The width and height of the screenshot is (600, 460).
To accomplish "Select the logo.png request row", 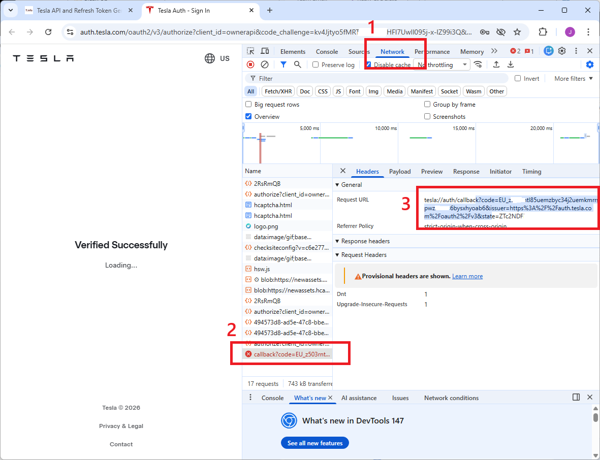I will click(x=288, y=226).
